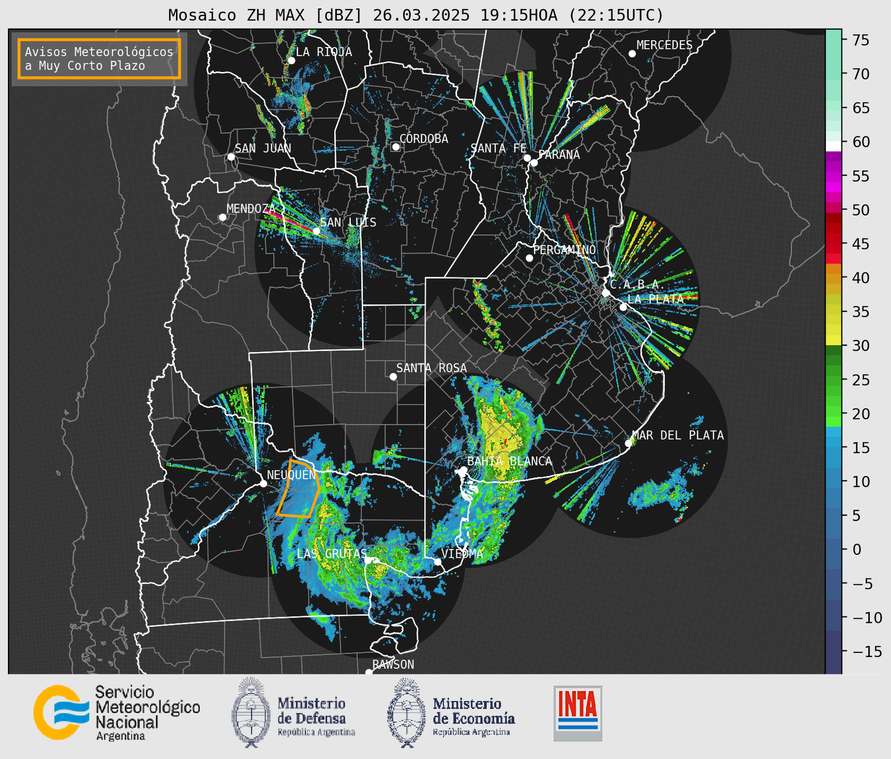Click the 50 tick label on the color scale
This screenshot has height=759, width=891.
(x=860, y=210)
